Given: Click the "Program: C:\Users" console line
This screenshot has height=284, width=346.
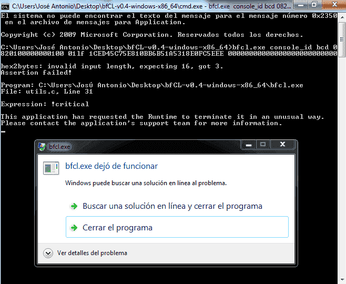Looking at the screenshot, I should (x=152, y=85).
